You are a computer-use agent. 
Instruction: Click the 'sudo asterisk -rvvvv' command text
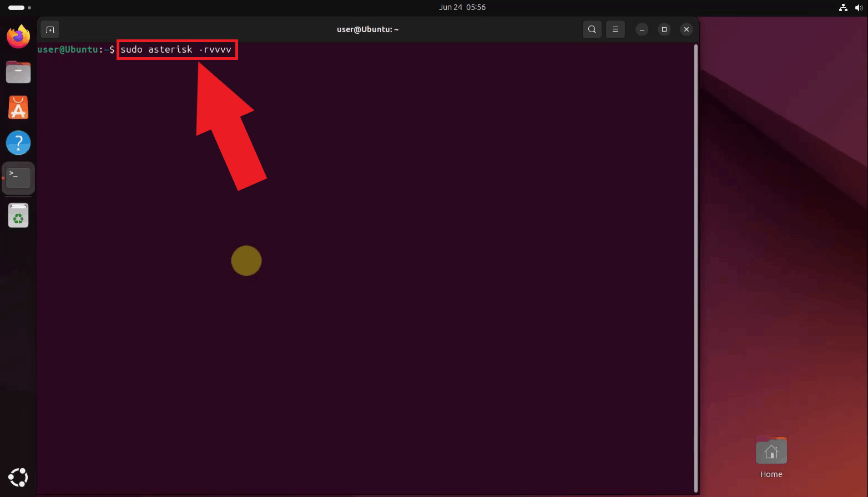(x=176, y=49)
